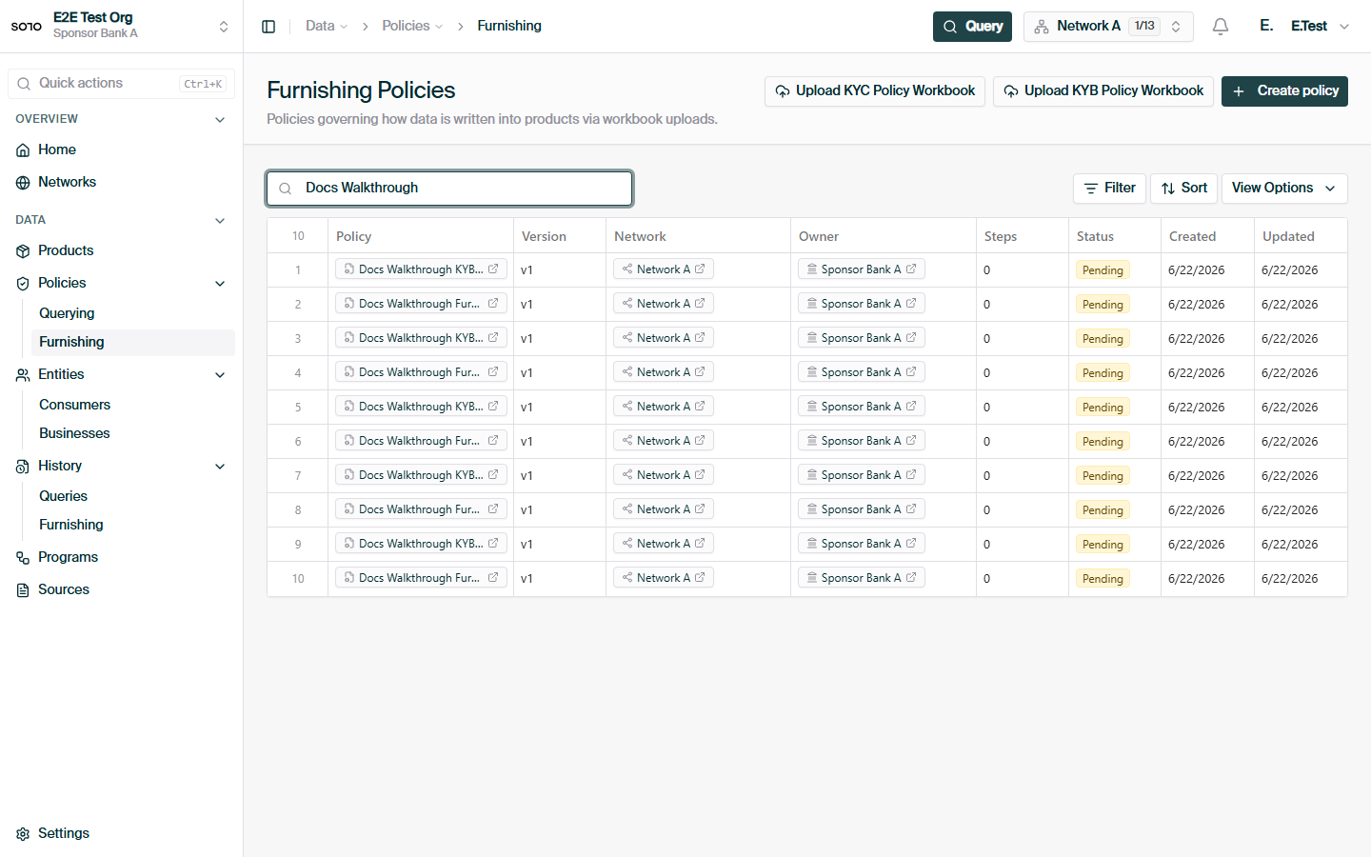
Task: Click the Settings gear in sidebar
Action: 23,834
